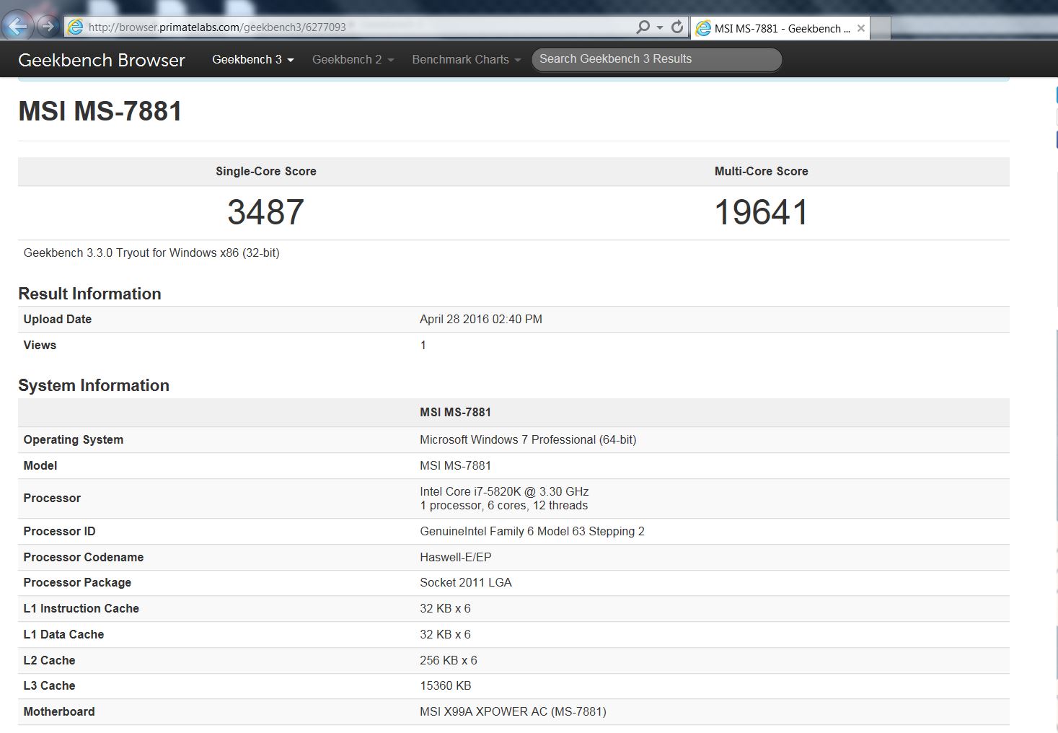The width and height of the screenshot is (1058, 733).
Task: Click the MSI MS-7881 page heading
Action: point(100,111)
